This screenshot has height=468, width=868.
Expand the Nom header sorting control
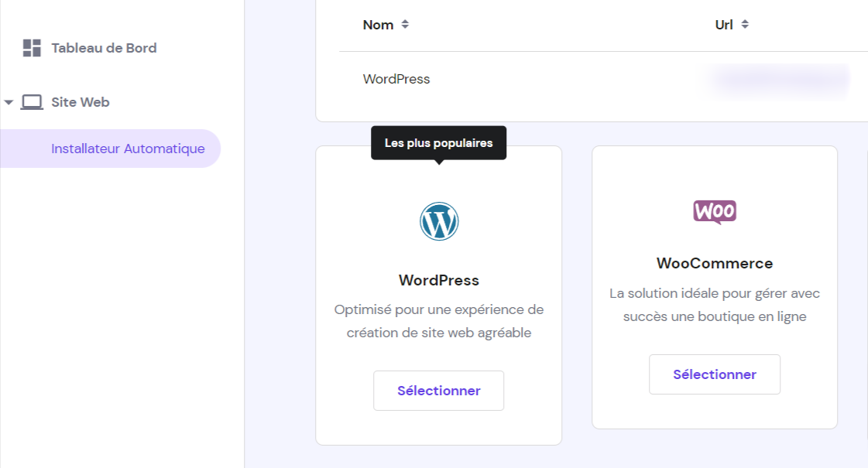click(405, 24)
